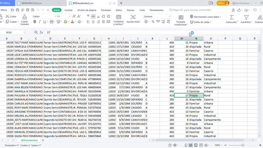Apply fill color to cell
Image resolution: width=263 pixels, height=148 pixels.
pos(65,22)
